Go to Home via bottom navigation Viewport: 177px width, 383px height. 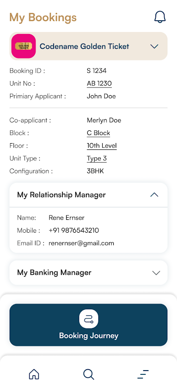tap(34, 374)
